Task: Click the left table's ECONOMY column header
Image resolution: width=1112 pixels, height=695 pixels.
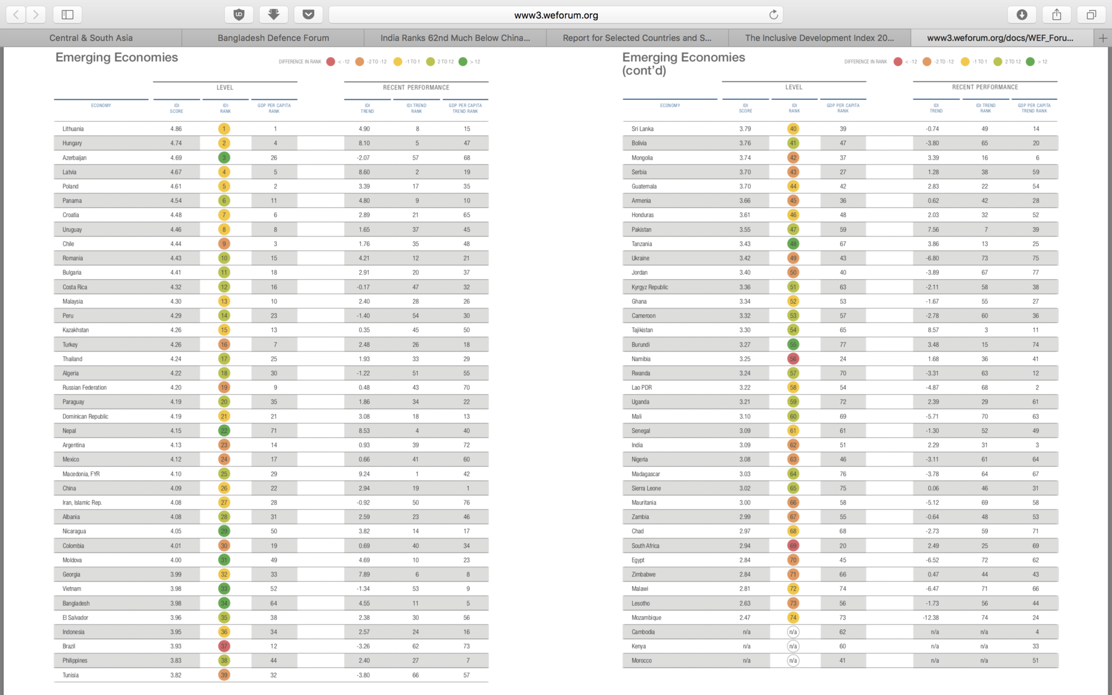Action: (101, 105)
